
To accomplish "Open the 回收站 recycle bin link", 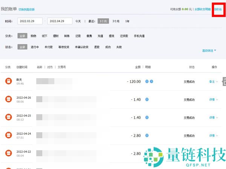I will point(218,9).
